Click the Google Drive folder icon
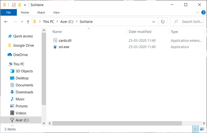Viewport: 207px width, 133px height. (10, 45)
